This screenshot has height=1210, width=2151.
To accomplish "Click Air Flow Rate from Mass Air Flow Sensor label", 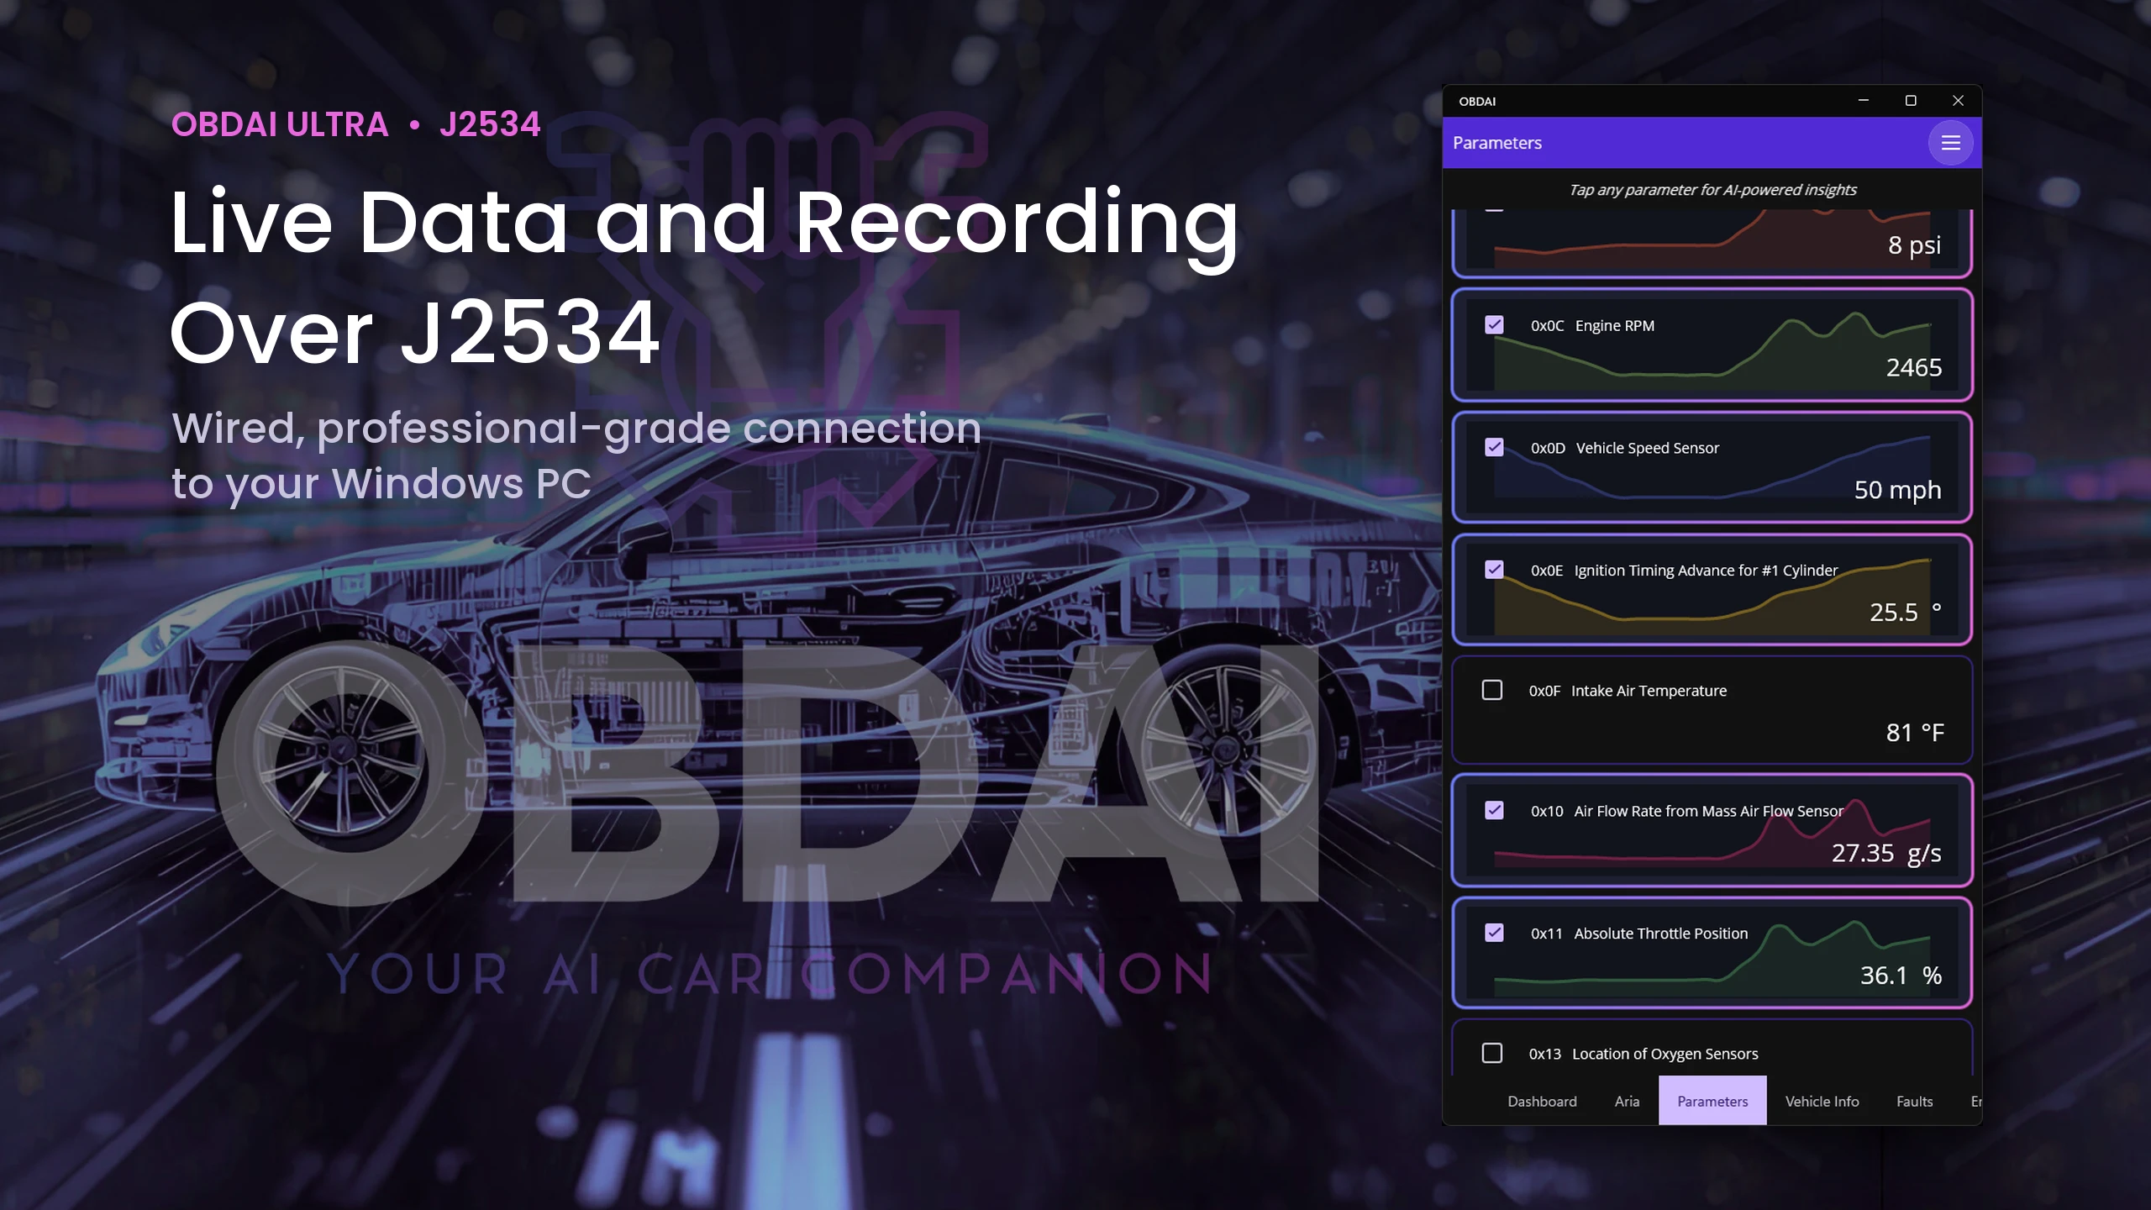I will point(1708,811).
